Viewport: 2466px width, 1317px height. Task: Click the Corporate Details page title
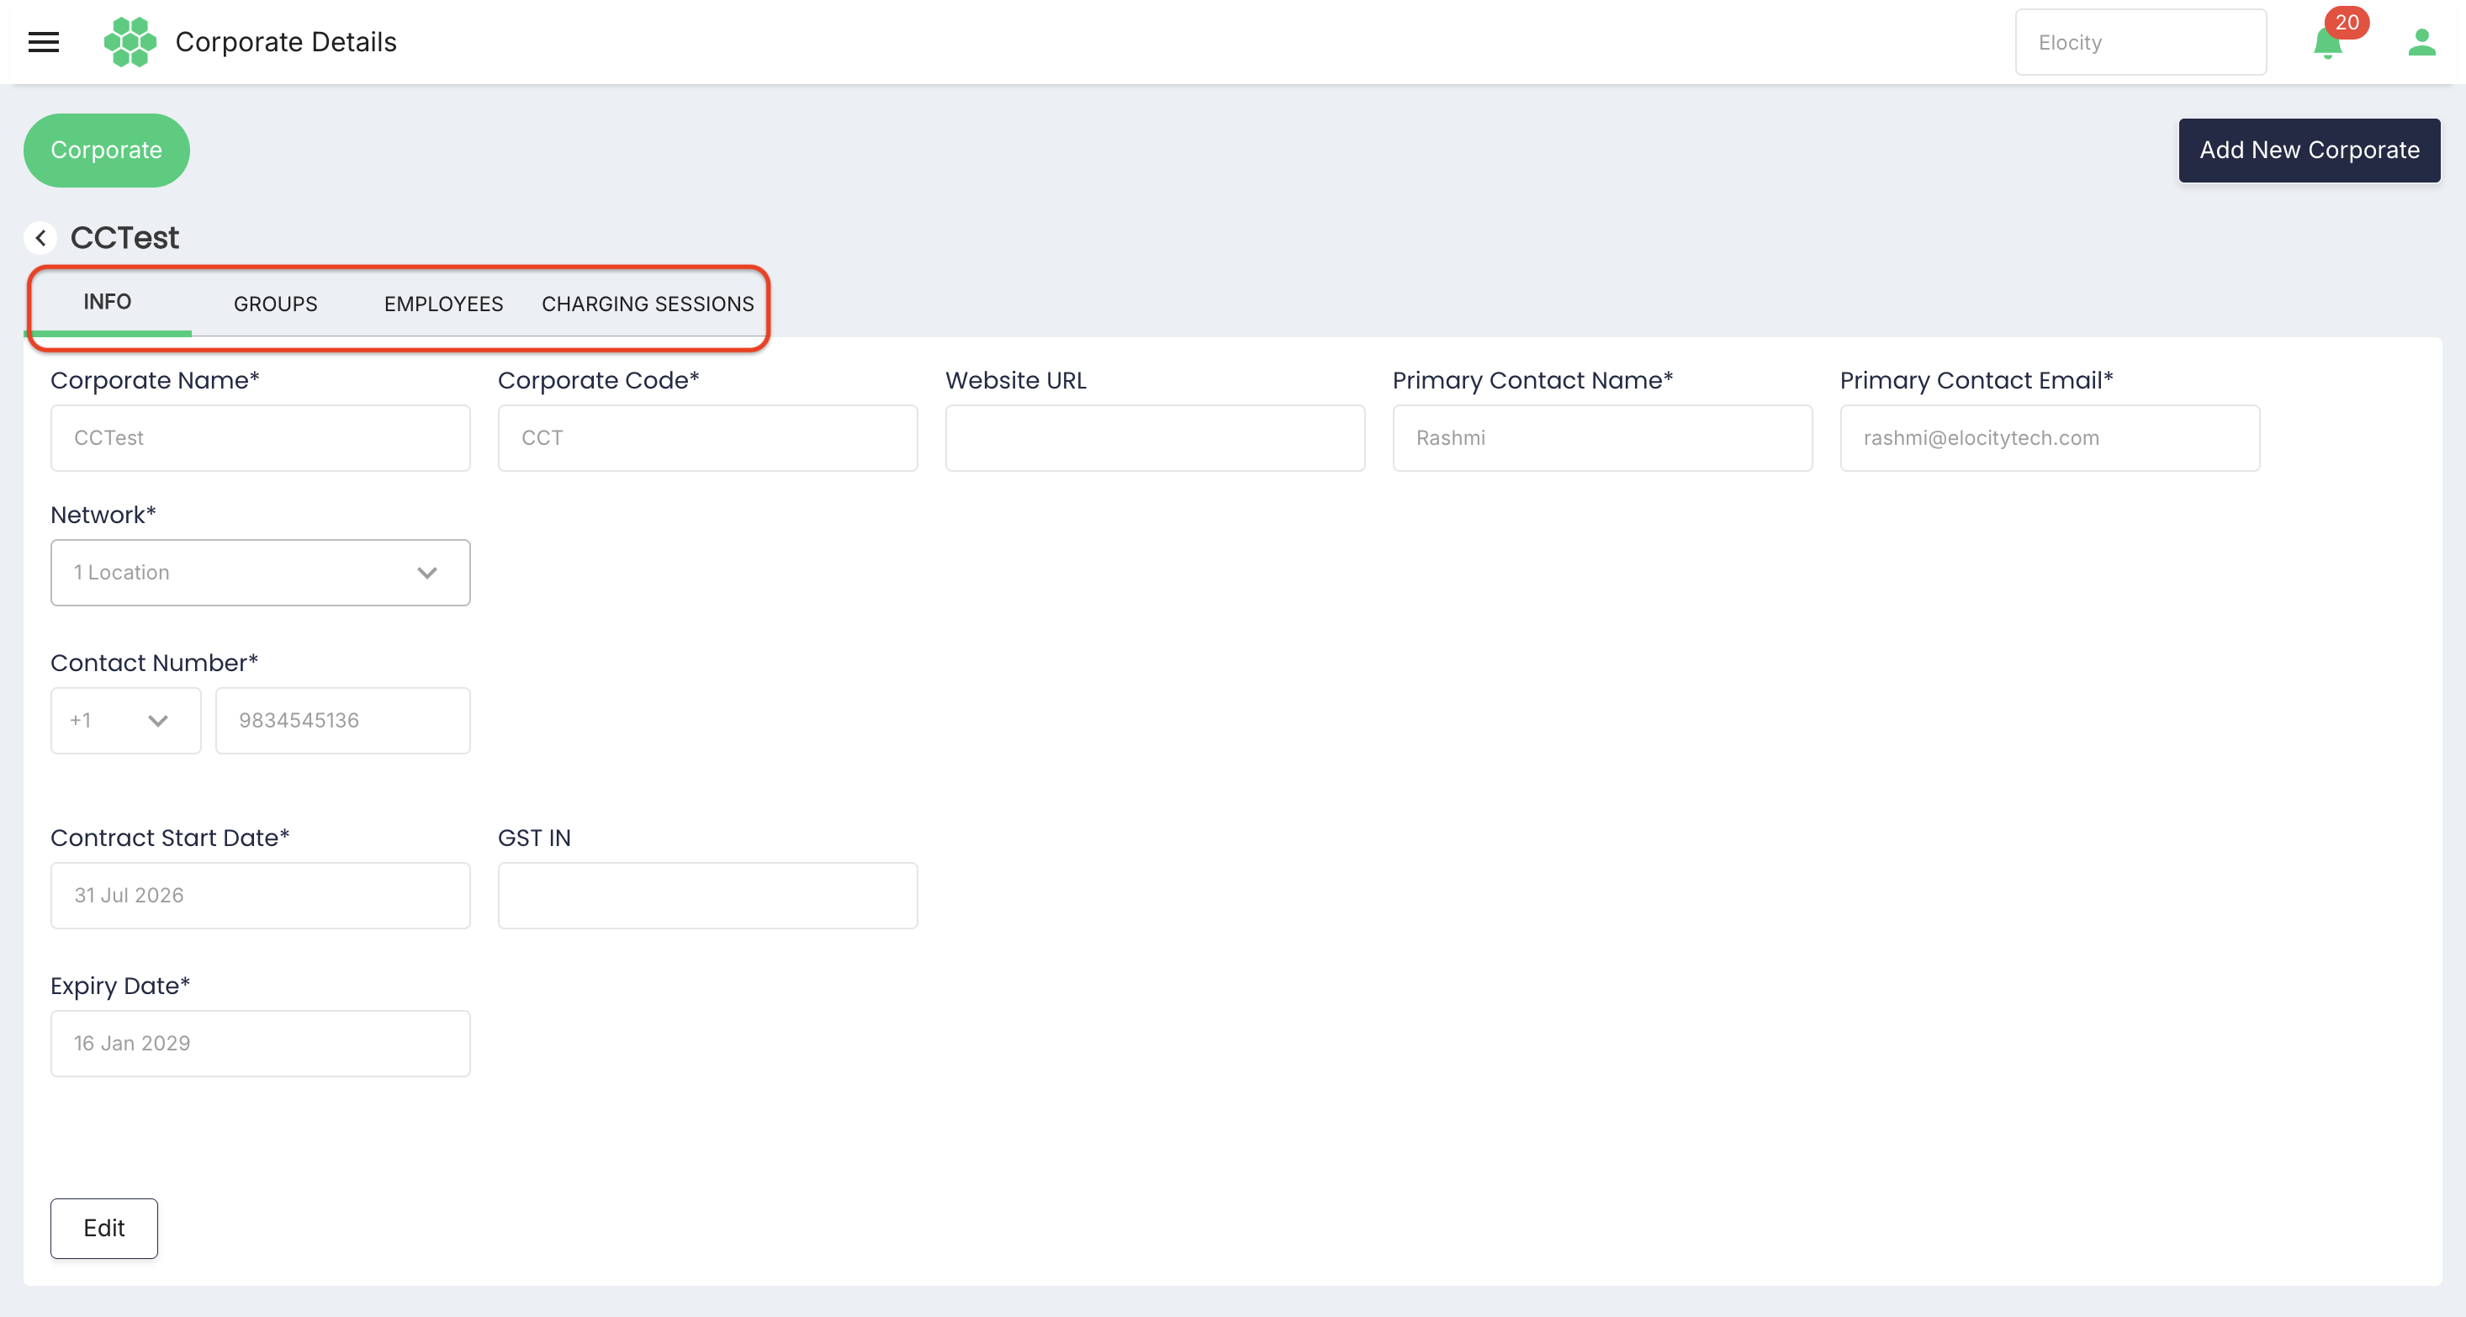285,42
